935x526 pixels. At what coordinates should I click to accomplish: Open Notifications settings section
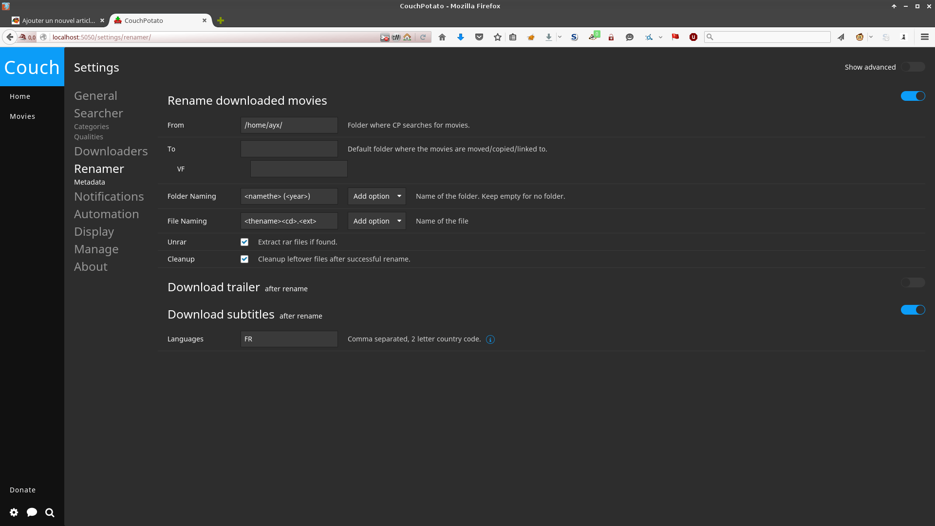pyautogui.click(x=109, y=197)
